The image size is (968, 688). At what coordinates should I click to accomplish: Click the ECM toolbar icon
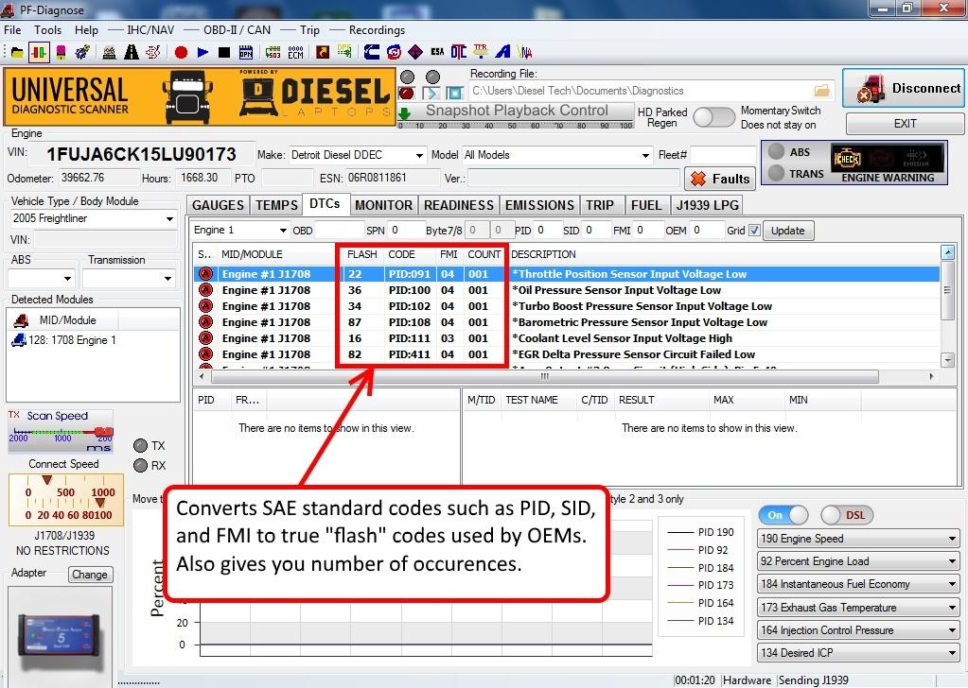[x=295, y=52]
